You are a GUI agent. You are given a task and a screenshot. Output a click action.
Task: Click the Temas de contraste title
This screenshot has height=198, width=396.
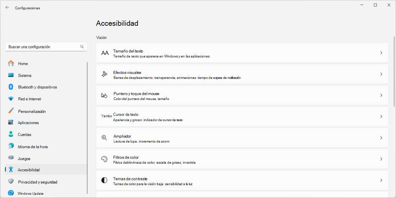[x=130, y=179]
